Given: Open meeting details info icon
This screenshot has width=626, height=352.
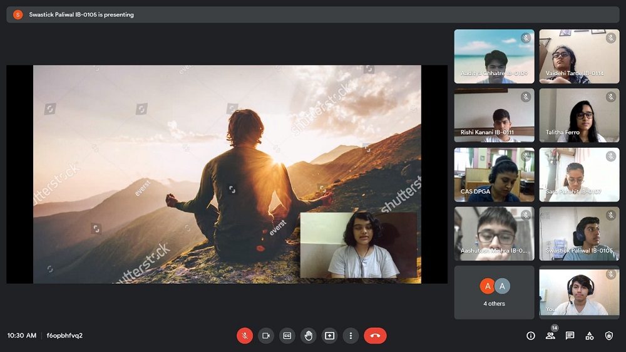Looking at the screenshot, I should (x=531, y=336).
